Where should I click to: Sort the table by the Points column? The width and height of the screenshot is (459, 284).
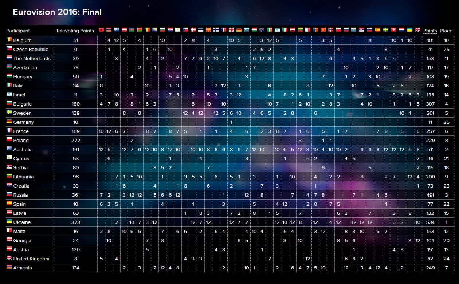click(430, 31)
